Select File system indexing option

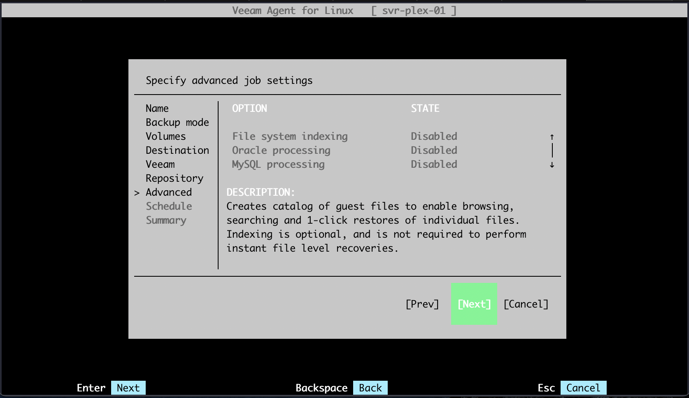(x=290, y=136)
